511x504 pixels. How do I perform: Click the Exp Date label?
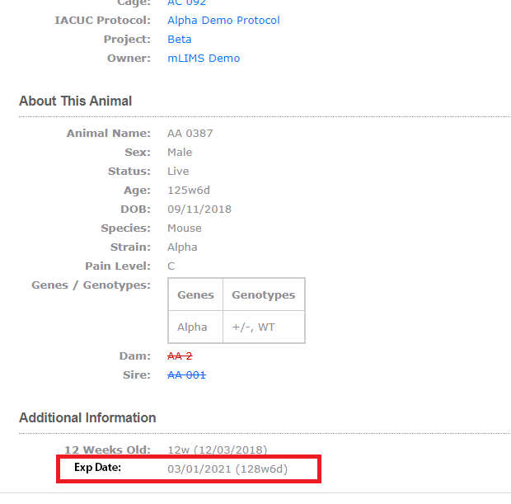click(98, 468)
